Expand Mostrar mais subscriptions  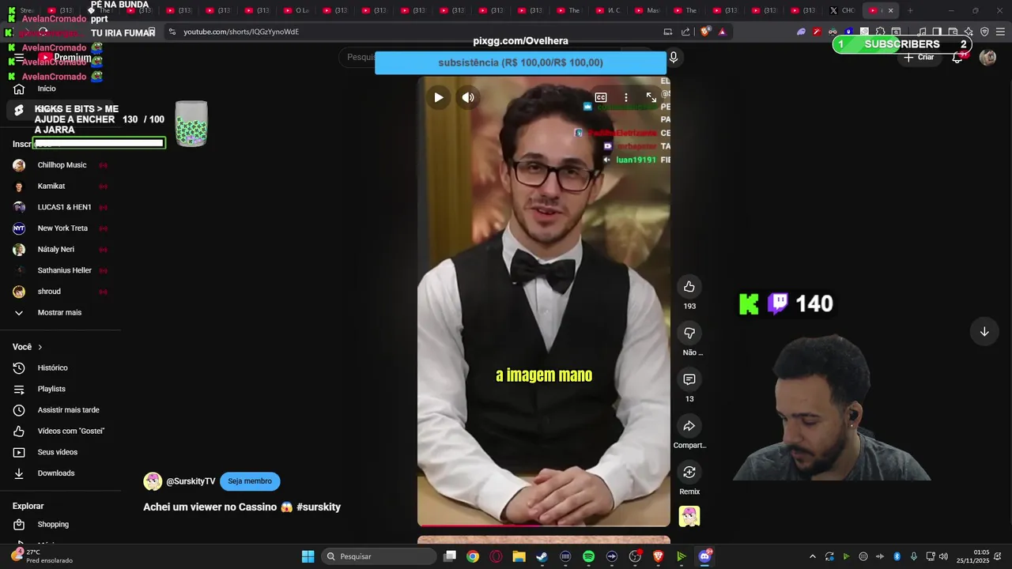pyautogui.click(x=61, y=313)
